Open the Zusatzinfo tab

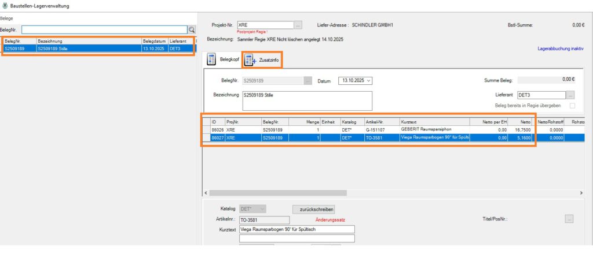click(262, 59)
